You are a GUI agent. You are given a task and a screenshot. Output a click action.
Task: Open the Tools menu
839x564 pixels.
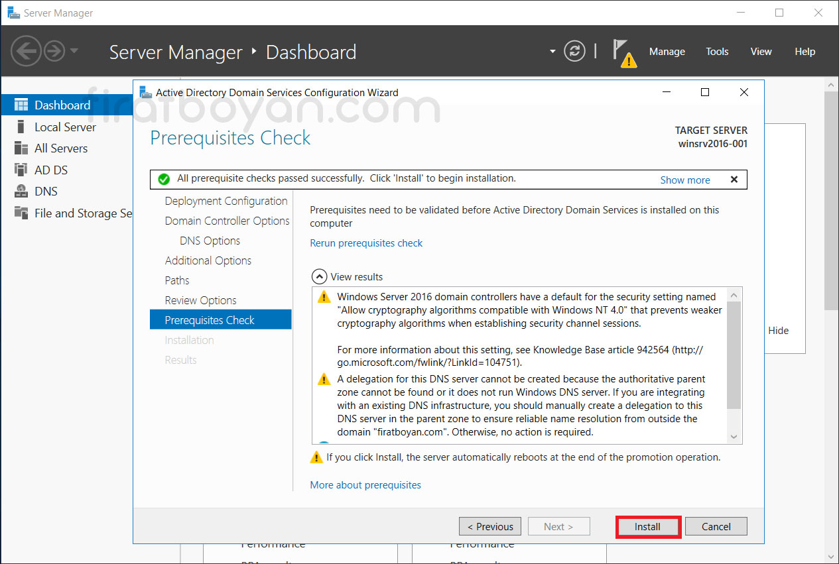(717, 52)
